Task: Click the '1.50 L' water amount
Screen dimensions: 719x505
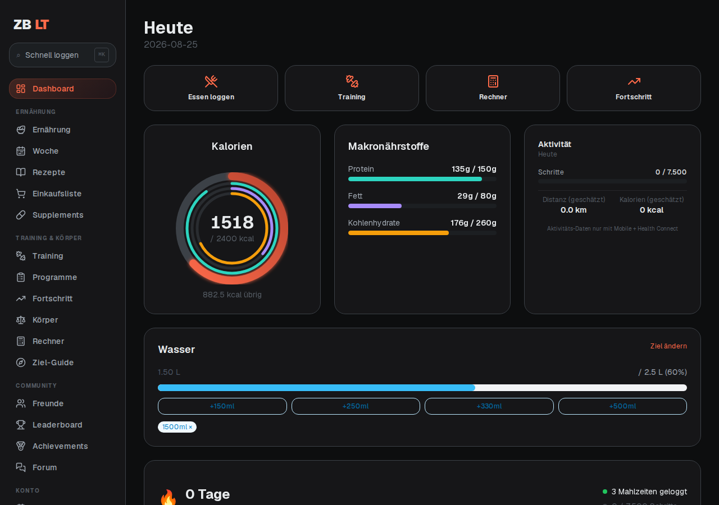Action: tap(169, 372)
